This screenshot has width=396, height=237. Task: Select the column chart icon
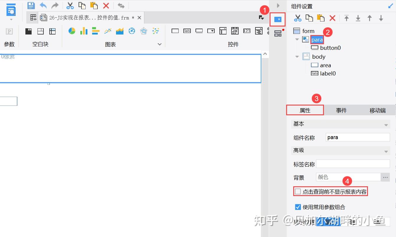(x=84, y=31)
